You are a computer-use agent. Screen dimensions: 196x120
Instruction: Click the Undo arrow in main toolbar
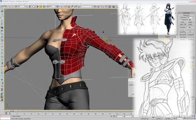click(3, 7)
